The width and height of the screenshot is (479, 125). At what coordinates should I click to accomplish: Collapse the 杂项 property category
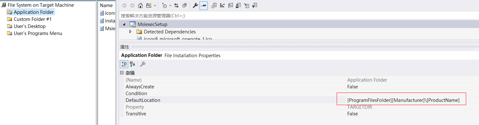pos(122,73)
